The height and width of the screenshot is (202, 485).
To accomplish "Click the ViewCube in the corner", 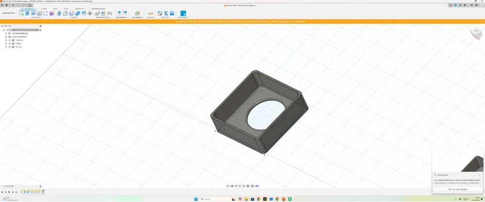I will (x=476, y=32).
